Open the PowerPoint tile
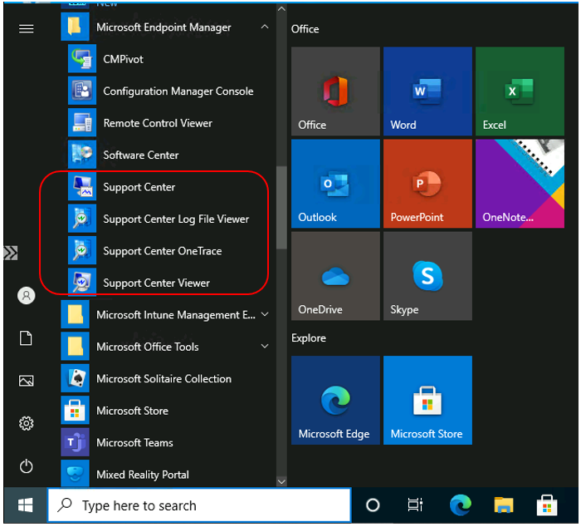The height and width of the screenshot is (527, 581). [x=427, y=184]
